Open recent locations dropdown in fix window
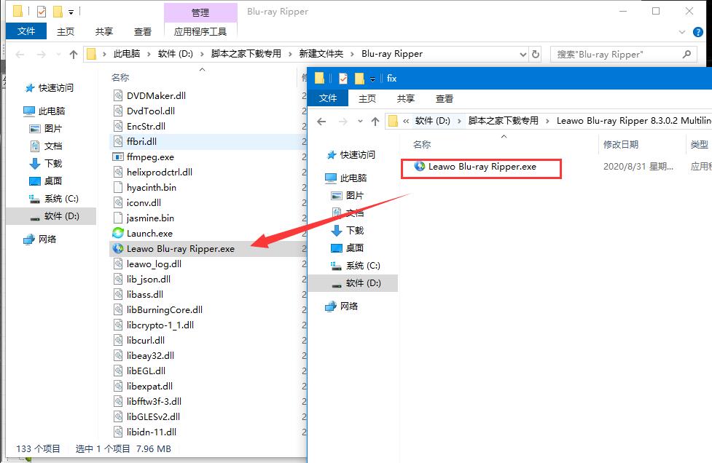The image size is (712, 463). click(x=360, y=121)
